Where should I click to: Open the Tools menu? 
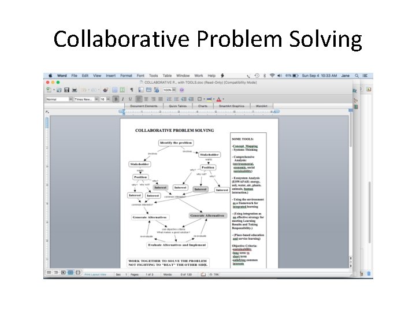click(x=153, y=76)
